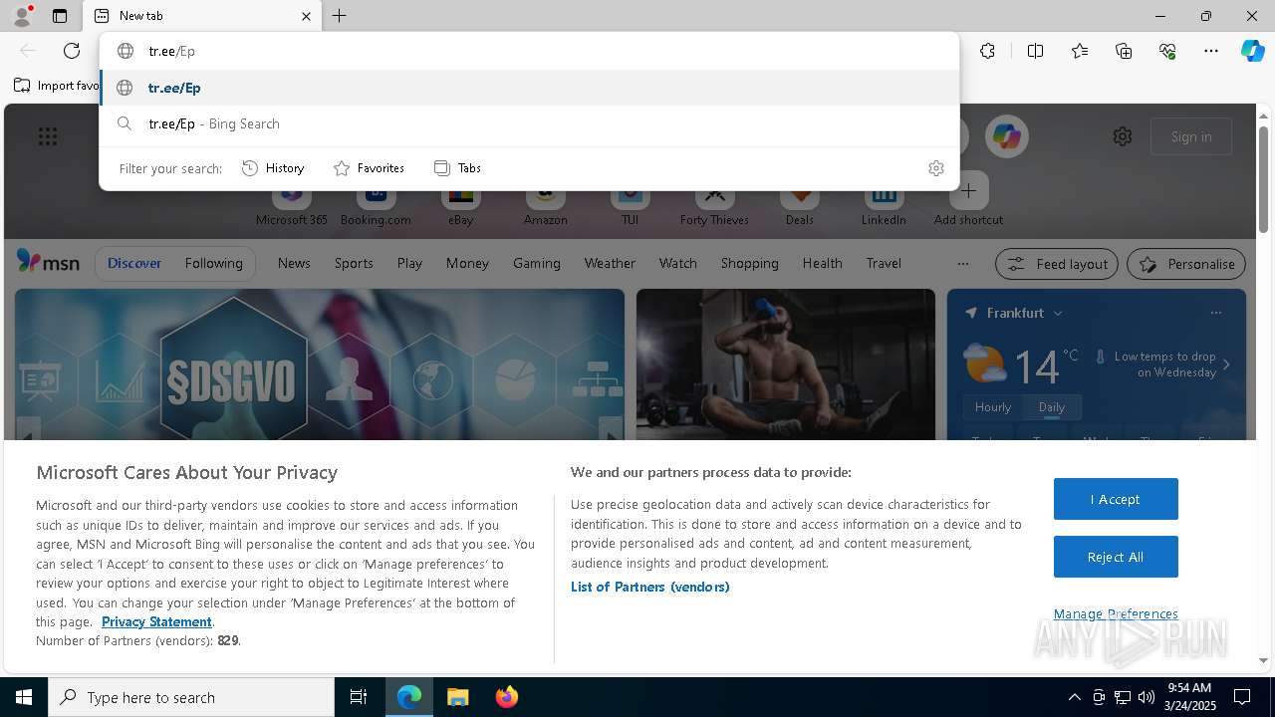Open Settings and more ellipsis menu
This screenshot has height=717, width=1275.
click(1211, 51)
